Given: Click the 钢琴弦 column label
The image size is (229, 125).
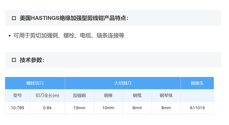Looking at the screenshot, I should (166, 96).
